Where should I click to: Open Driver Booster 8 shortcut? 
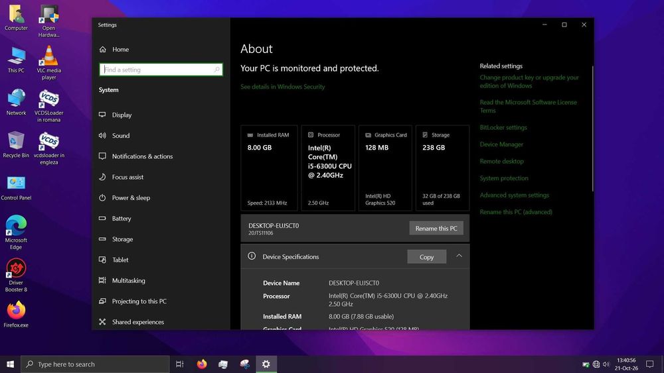16,274
